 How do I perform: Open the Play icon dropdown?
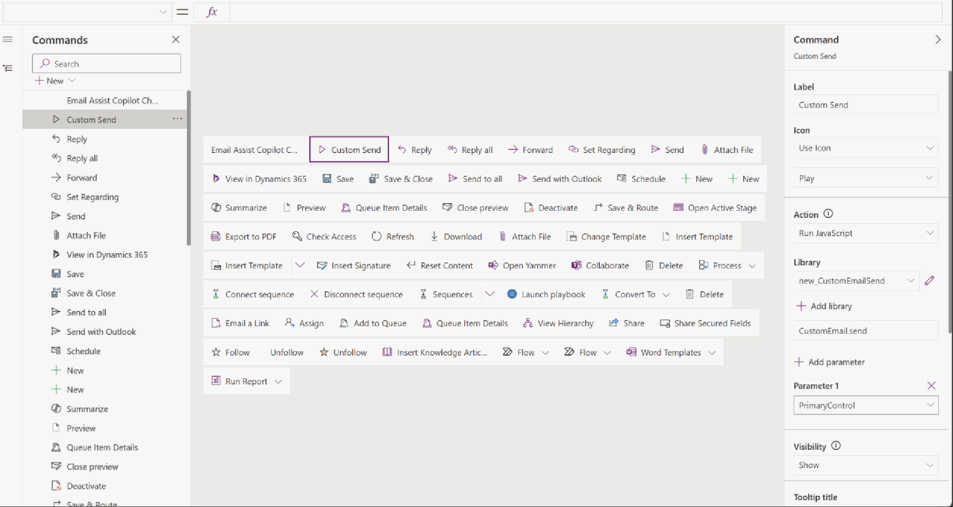pos(866,178)
